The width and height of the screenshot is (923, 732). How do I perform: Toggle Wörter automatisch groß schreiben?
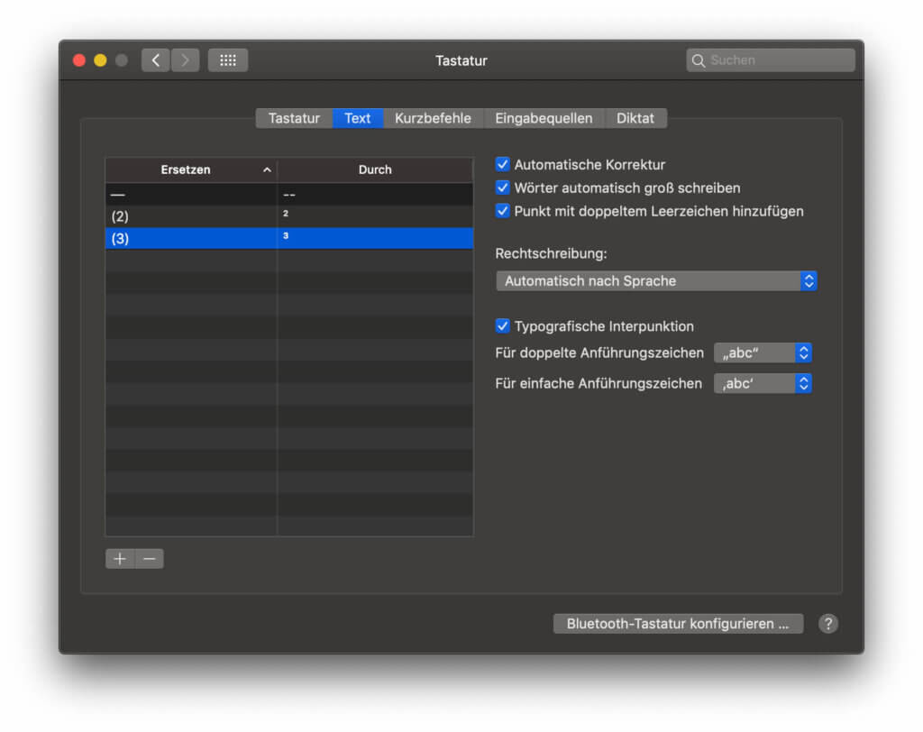tap(502, 188)
